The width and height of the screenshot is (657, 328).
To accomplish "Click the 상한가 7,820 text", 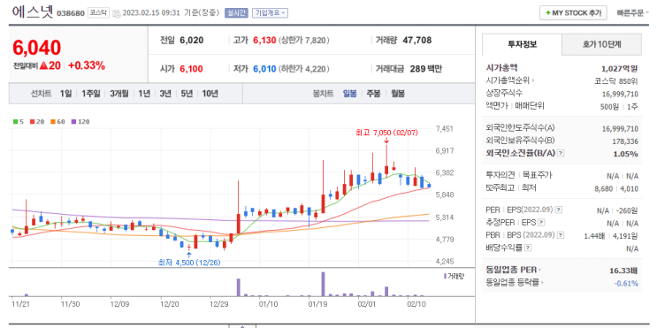I will pyautogui.click(x=304, y=41).
